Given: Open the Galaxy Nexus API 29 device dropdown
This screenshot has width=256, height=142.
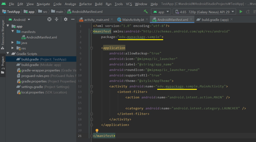Looking at the screenshot, I should point(204,12).
